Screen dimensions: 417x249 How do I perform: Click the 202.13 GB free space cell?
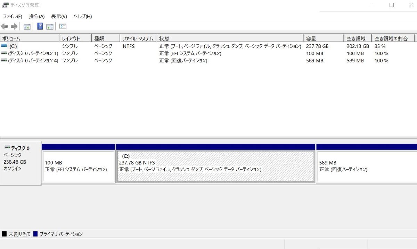click(x=358, y=46)
